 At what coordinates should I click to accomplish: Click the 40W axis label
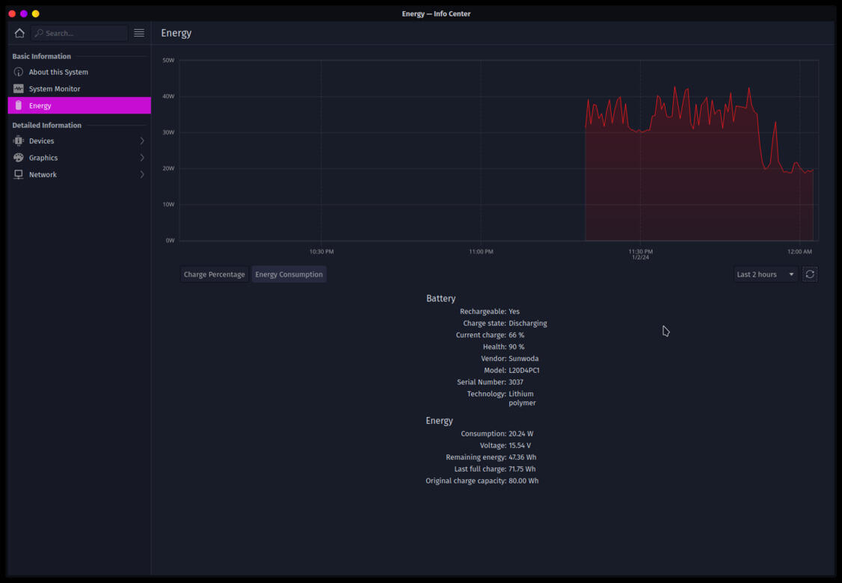click(x=168, y=96)
